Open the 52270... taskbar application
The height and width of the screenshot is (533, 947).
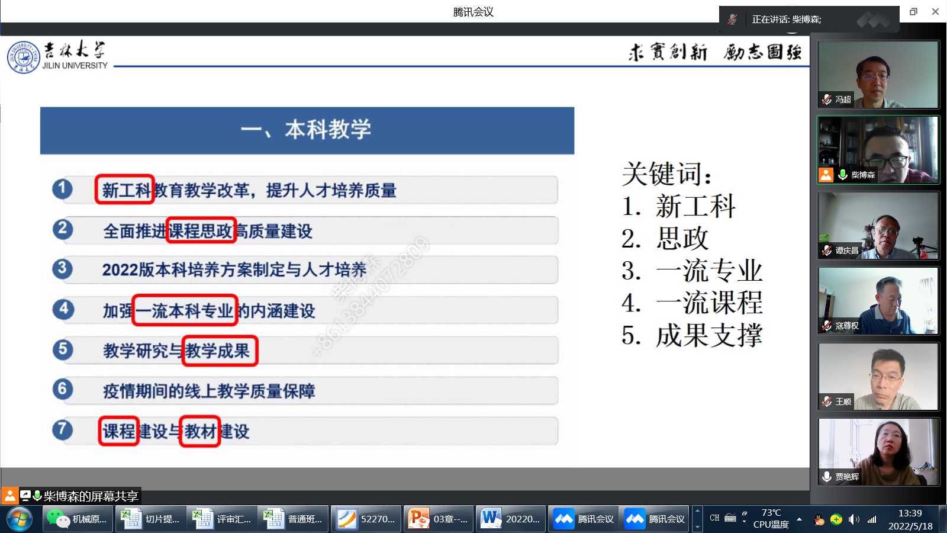(x=366, y=519)
